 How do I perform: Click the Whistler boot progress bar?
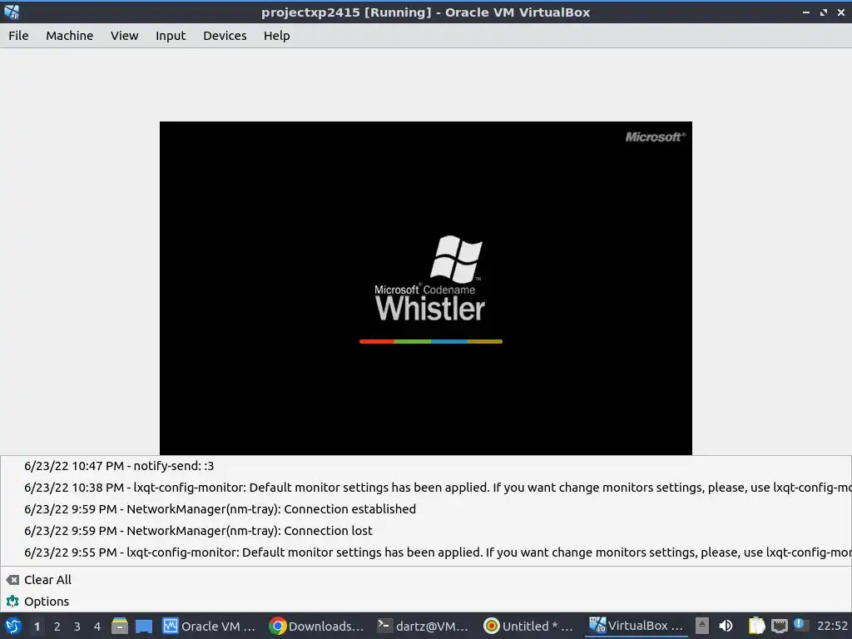(431, 342)
